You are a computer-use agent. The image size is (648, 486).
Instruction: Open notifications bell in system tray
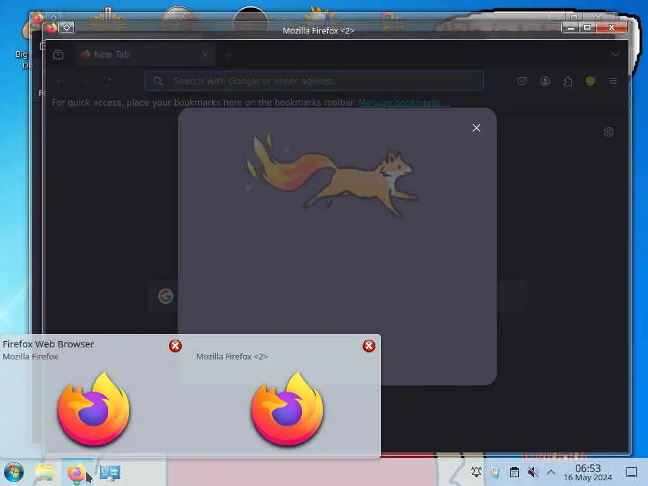click(x=476, y=471)
